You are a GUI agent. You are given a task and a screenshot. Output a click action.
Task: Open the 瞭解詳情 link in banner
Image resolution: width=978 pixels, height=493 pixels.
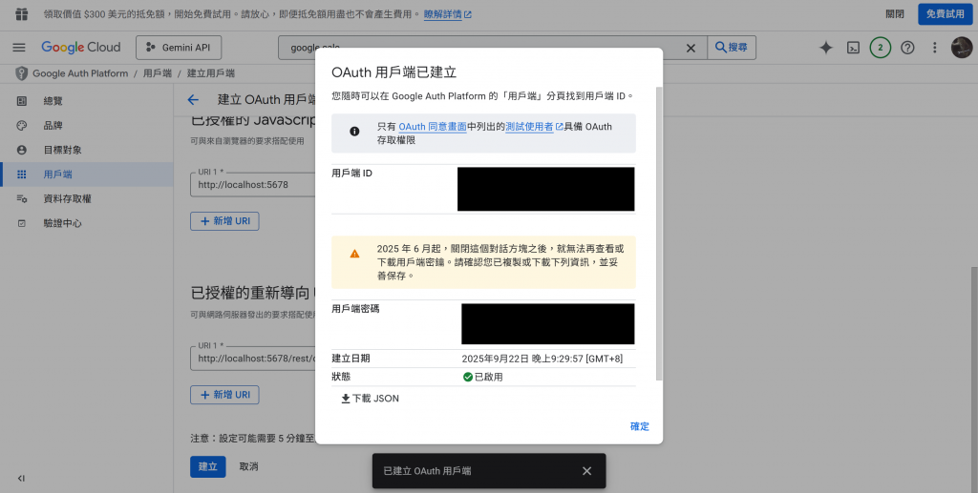[x=447, y=13]
